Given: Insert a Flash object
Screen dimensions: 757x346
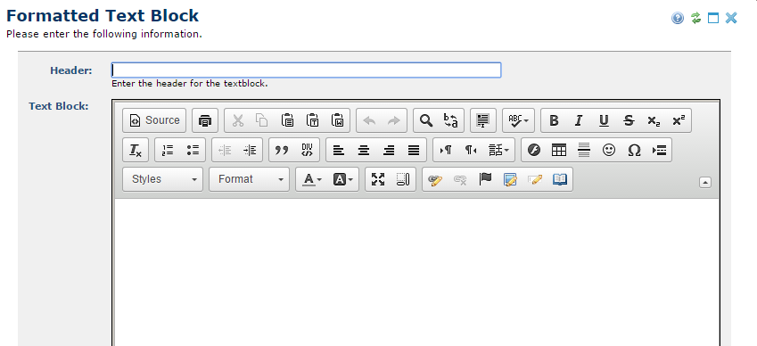Looking at the screenshot, I should (533, 150).
